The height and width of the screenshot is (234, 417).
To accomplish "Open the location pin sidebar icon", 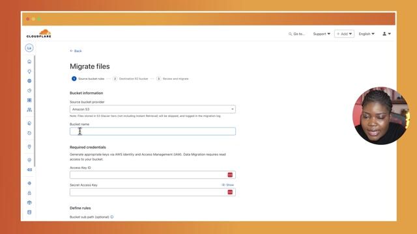I will 29,147.
